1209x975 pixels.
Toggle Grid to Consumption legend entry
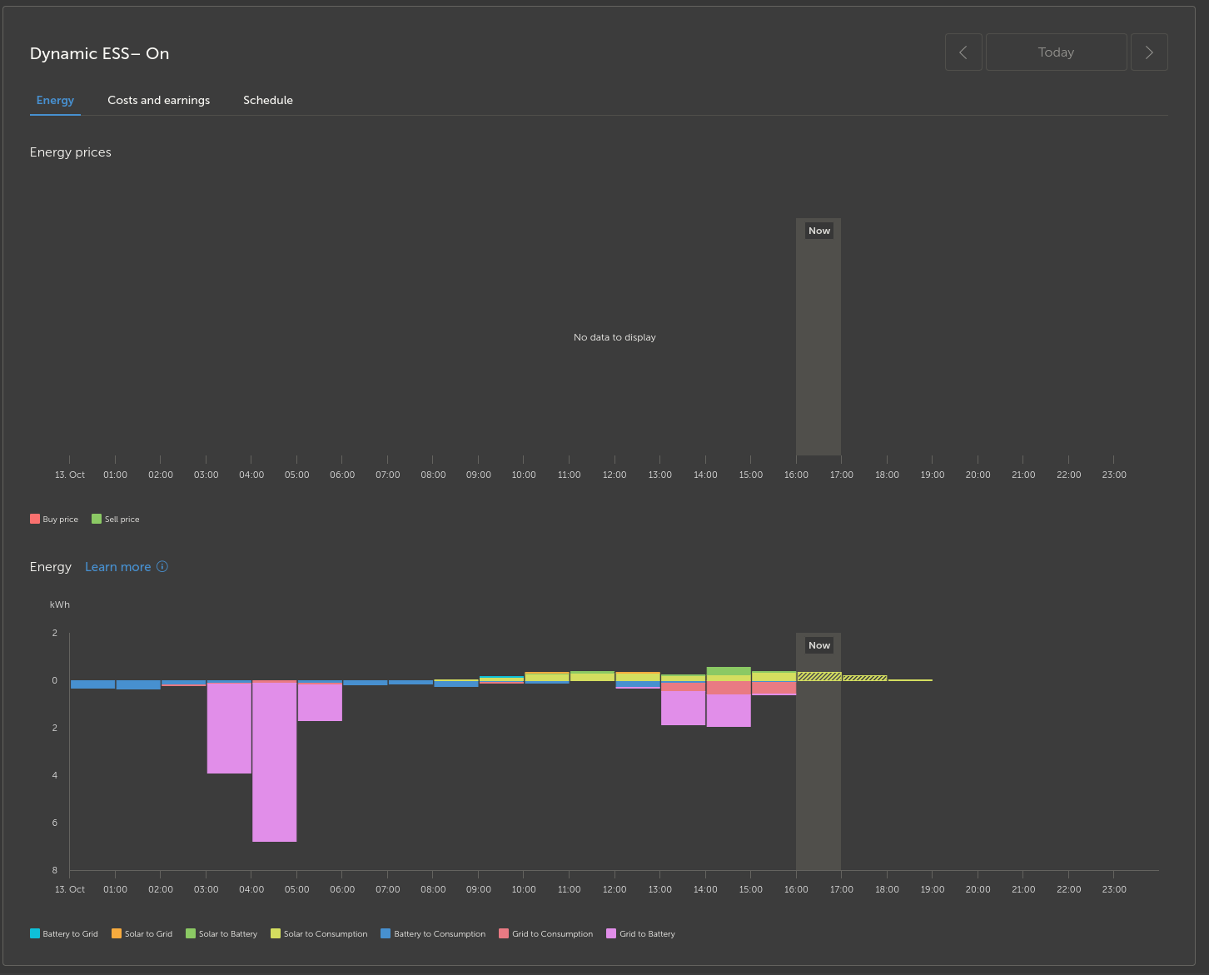click(x=546, y=933)
